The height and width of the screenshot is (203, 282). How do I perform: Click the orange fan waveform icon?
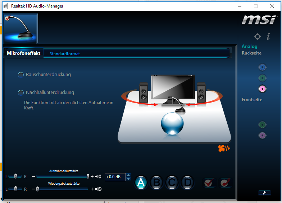[x=224, y=148]
